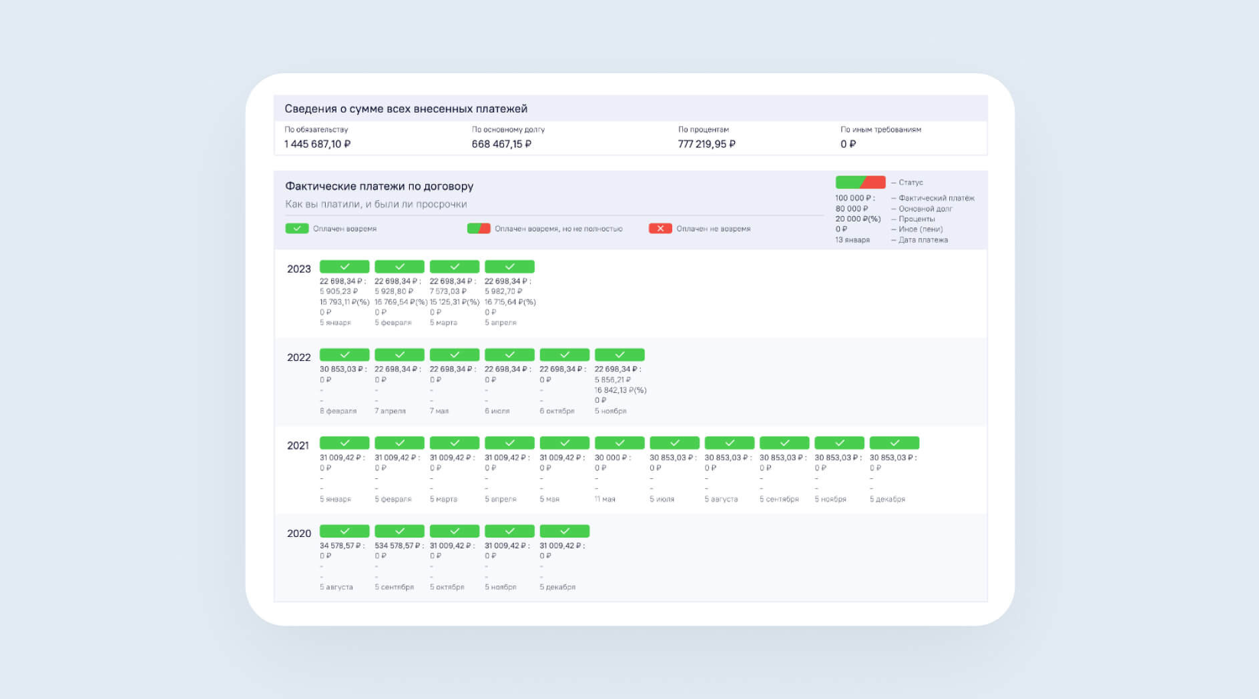The height and width of the screenshot is (699, 1259).
Task: Click the 2020 check badge for 5 августа
Action: pos(344,531)
